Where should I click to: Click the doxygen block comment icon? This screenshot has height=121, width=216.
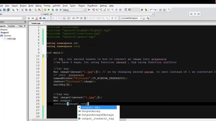coord(151,10)
